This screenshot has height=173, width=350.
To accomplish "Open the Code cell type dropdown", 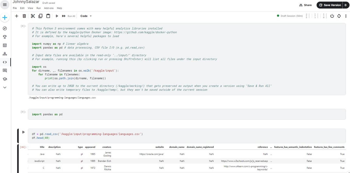I will click(86, 16).
